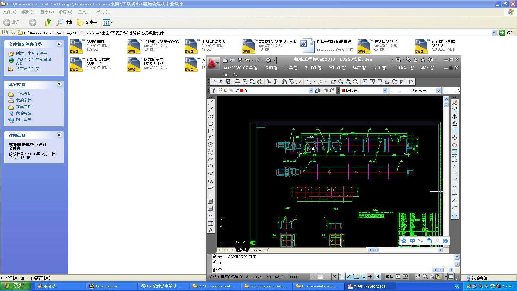Image resolution: width=517 pixels, height=291 pixels.
Task: Open Tank Battle from the taskbar
Action: coord(106,286)
